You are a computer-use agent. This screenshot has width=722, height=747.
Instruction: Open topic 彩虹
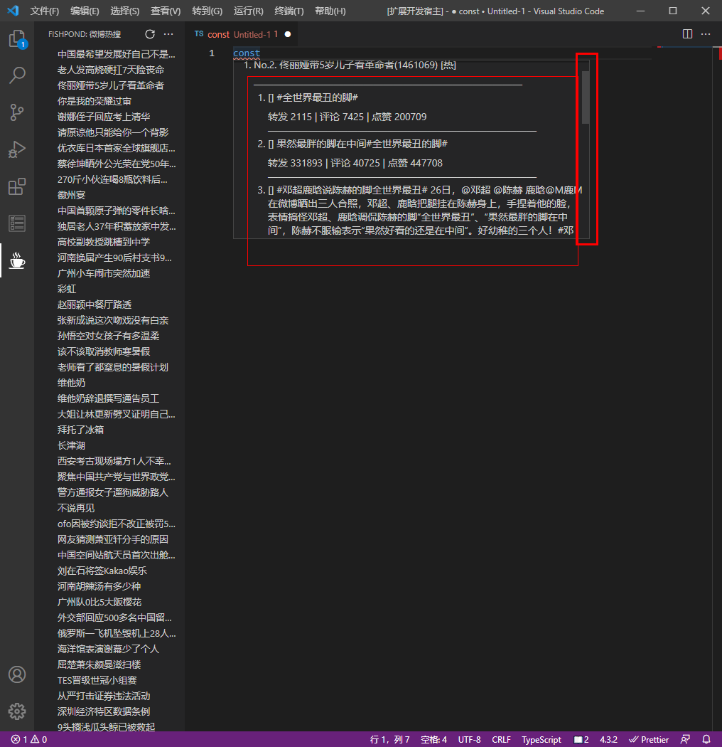67,289
